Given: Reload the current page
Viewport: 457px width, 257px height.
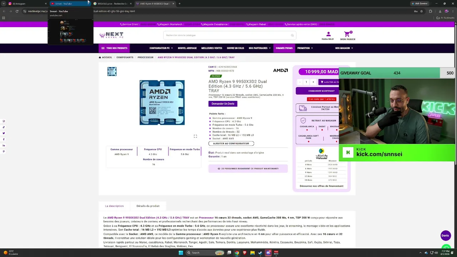Looking at the screenshot, I should point(17,11).
